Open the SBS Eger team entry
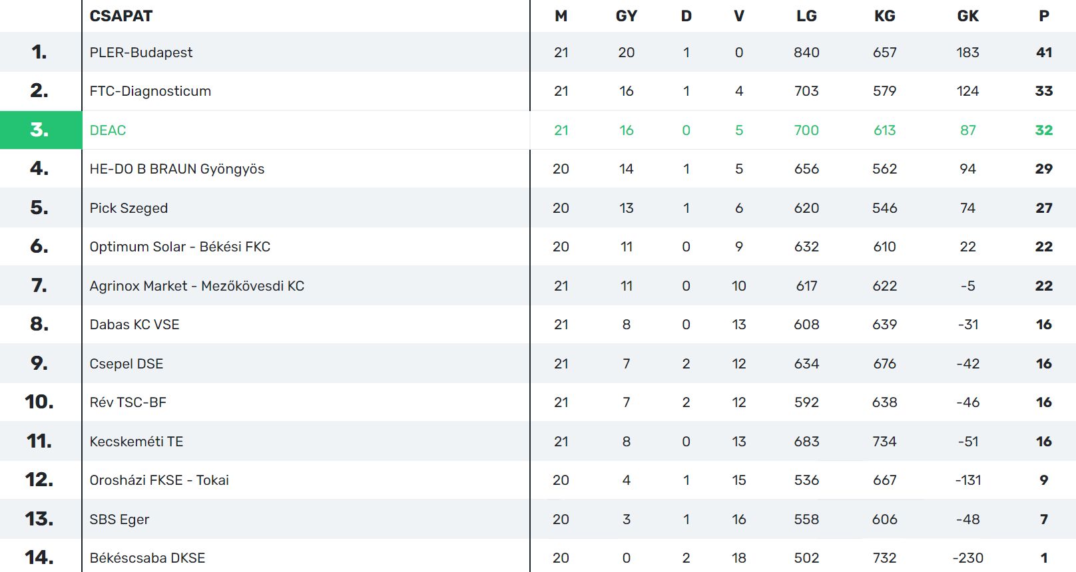The image size is (1076, 572). (x=119, y=519)
